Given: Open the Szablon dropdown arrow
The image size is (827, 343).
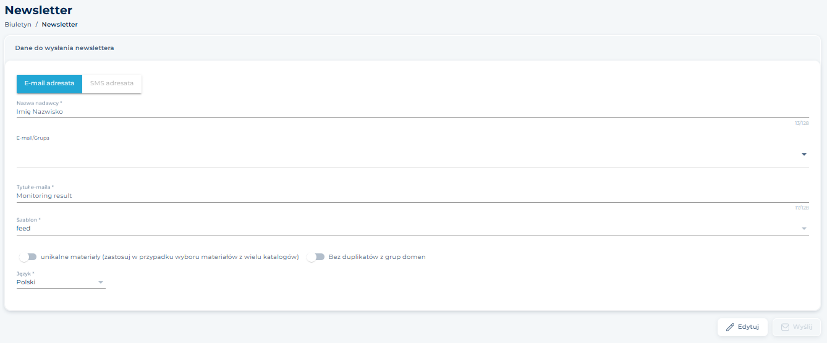Looking at the screenshot, I should 804,229.
